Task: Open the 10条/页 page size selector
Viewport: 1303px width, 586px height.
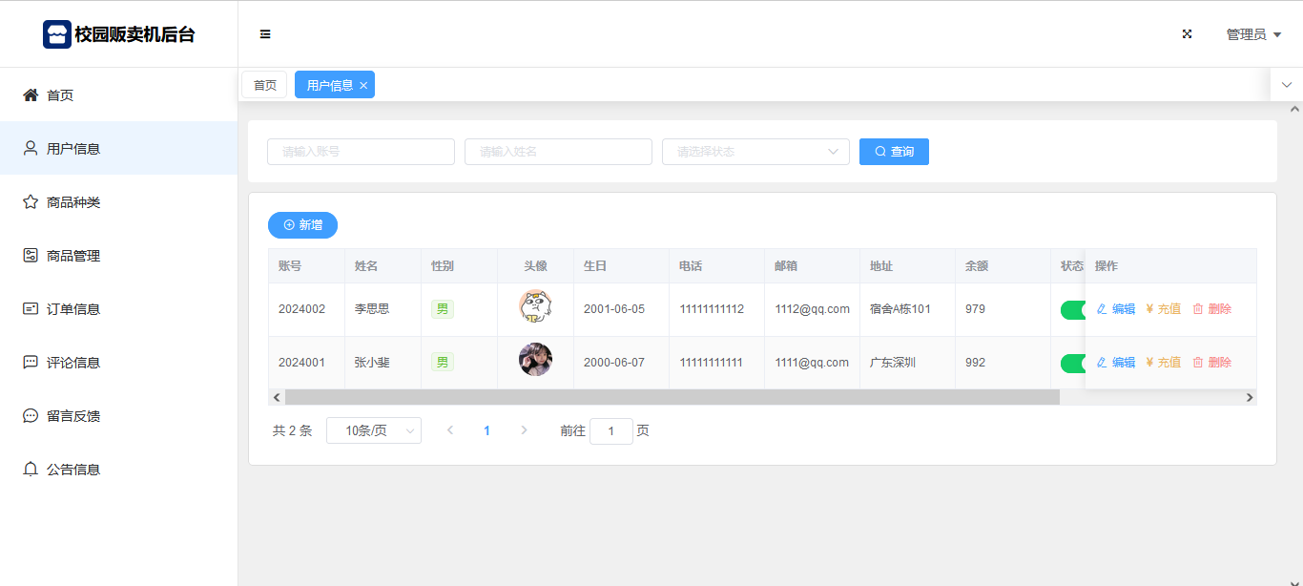Action: (373, 431)
